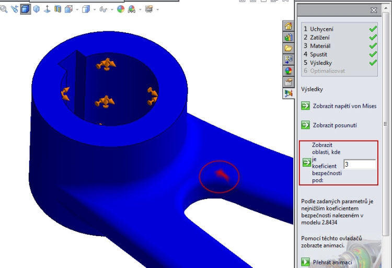The height and width of the screenshot is (268, 392).
Task: Select the Zoom to Area tool
Action: 3,9
